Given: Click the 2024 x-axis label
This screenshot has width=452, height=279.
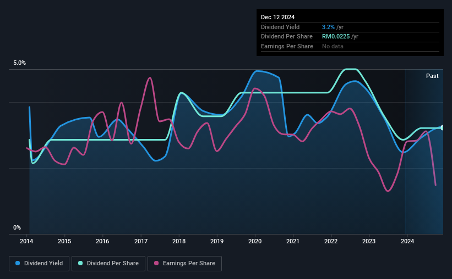Looking at the screenshot, I should [407, 241].
